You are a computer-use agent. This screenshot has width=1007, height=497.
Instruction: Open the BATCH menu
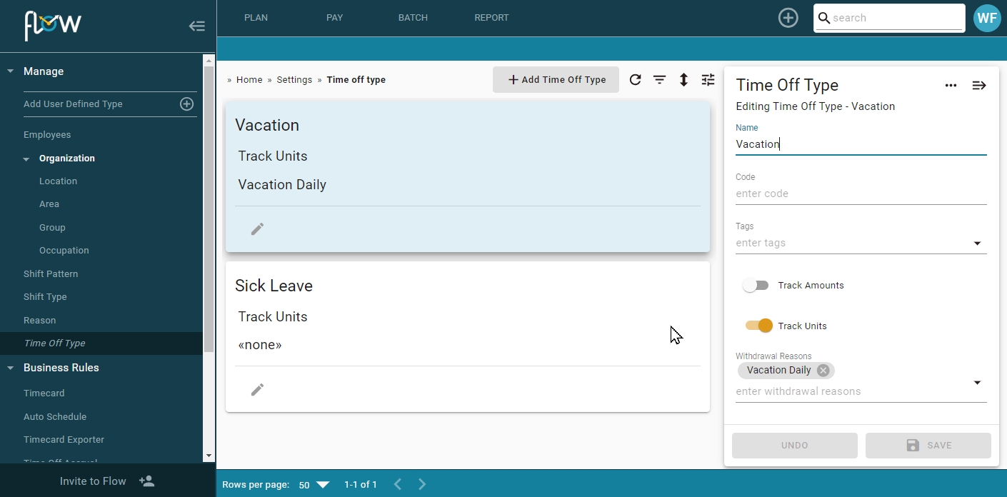[x=413, y=18]
